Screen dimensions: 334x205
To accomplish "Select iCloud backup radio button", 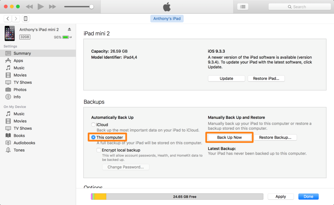I will [x=93, y=125].
